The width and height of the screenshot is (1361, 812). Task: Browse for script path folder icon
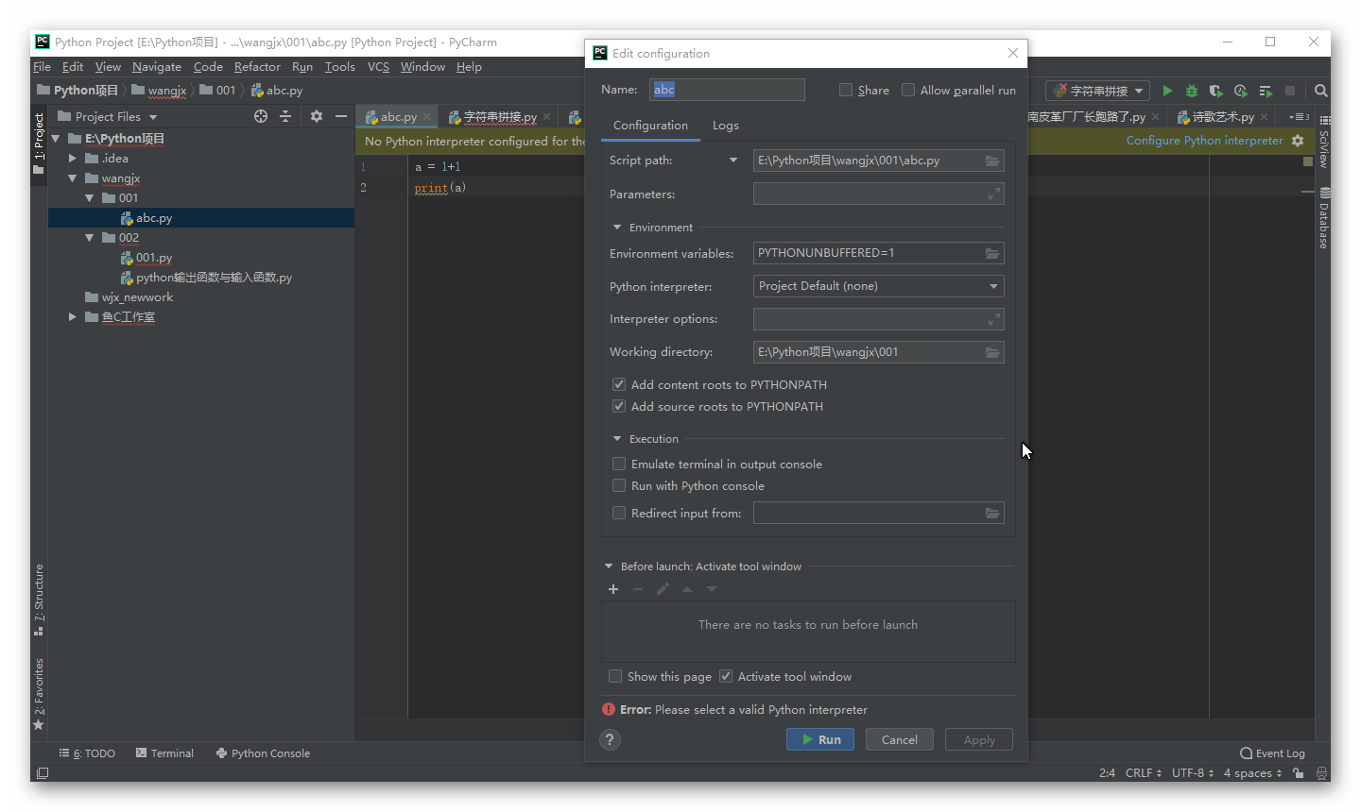point(992,161)
